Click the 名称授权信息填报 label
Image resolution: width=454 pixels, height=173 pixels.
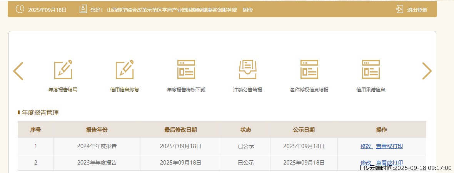[x=309, y=90]
